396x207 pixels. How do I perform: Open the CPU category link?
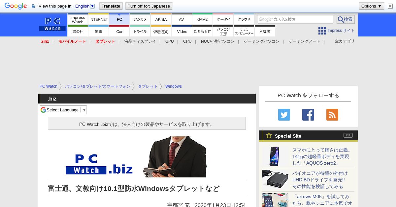187,41
